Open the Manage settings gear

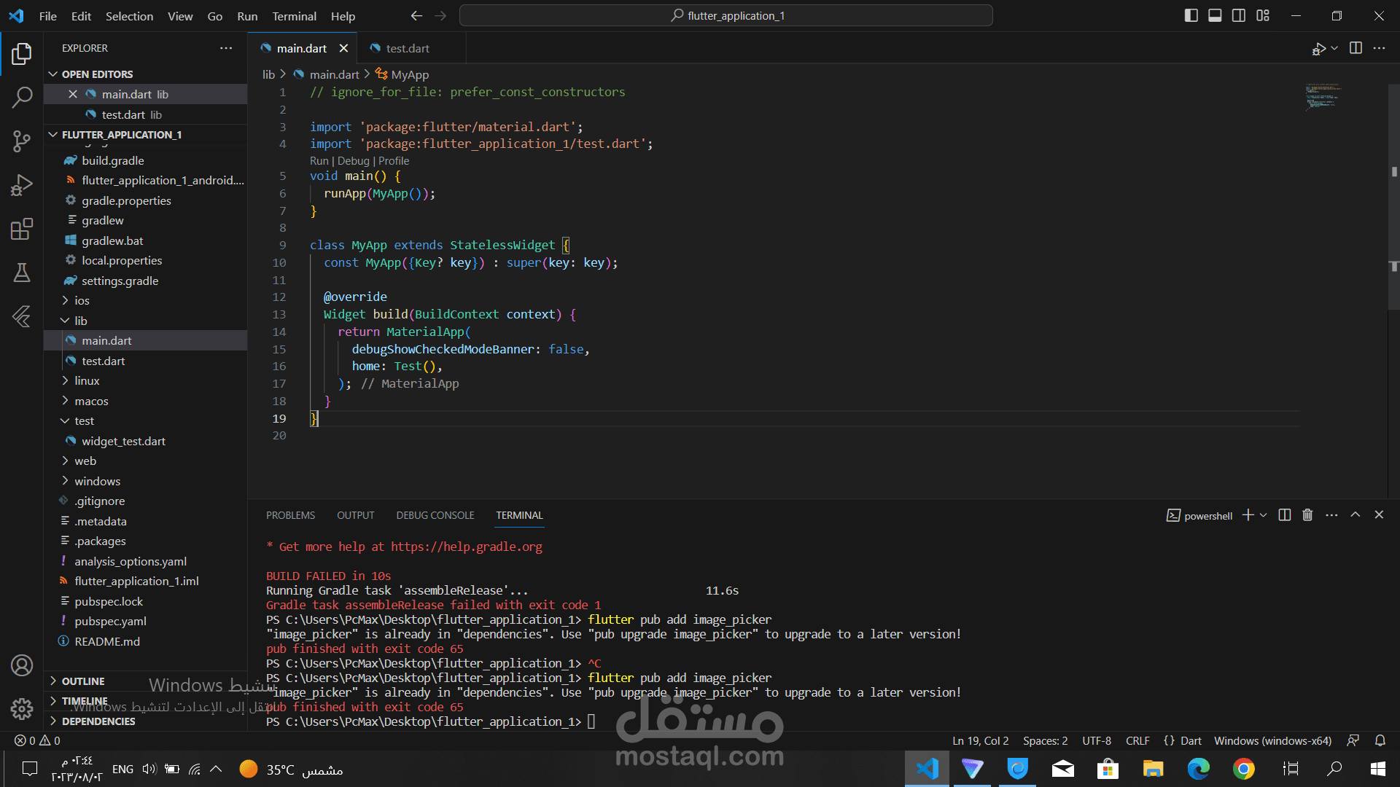point(22,708)
